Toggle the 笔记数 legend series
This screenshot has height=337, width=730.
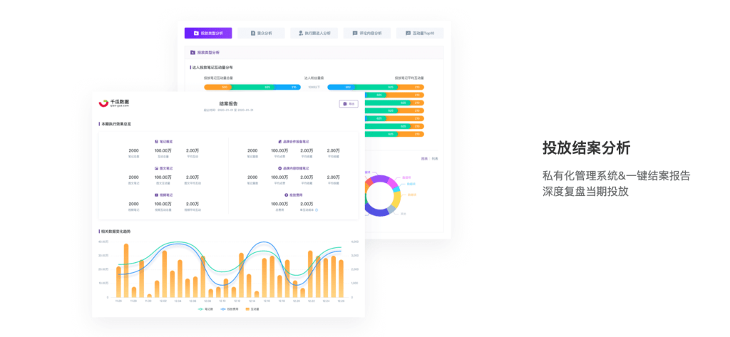coord(205,309)
